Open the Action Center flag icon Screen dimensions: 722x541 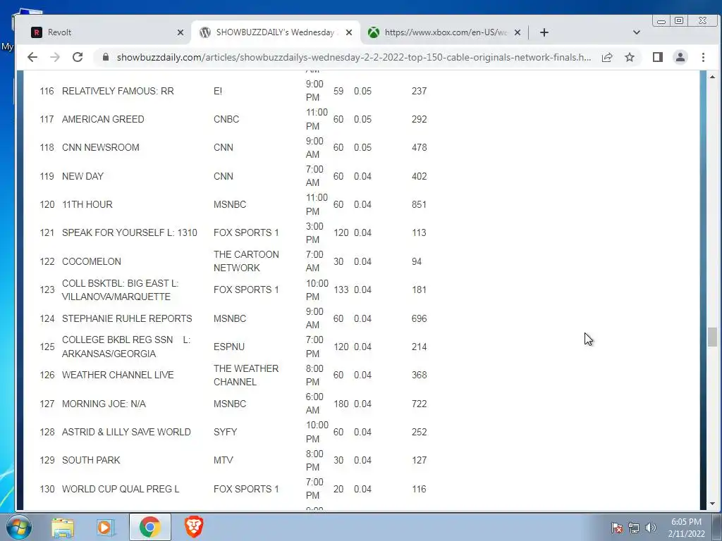coord(616,528)
